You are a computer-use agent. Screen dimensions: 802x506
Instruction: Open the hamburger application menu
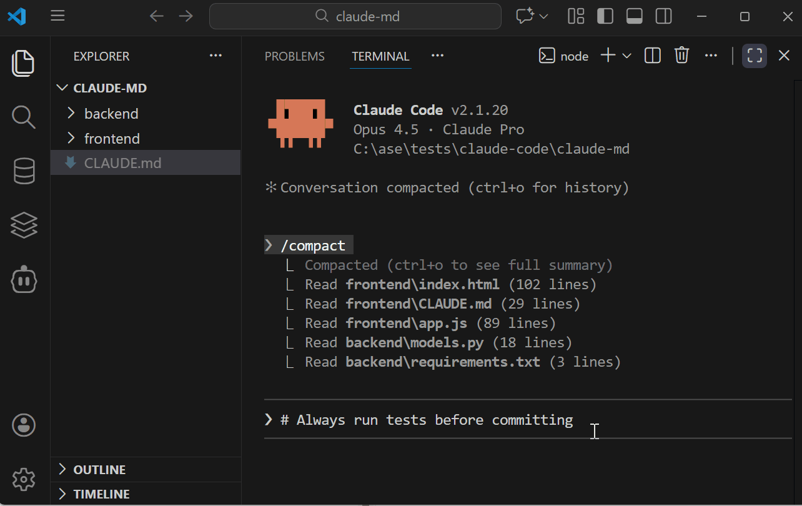pyautogui.click(x=57, y=16)
